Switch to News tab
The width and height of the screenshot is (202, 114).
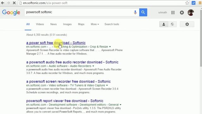pos(53,24)
